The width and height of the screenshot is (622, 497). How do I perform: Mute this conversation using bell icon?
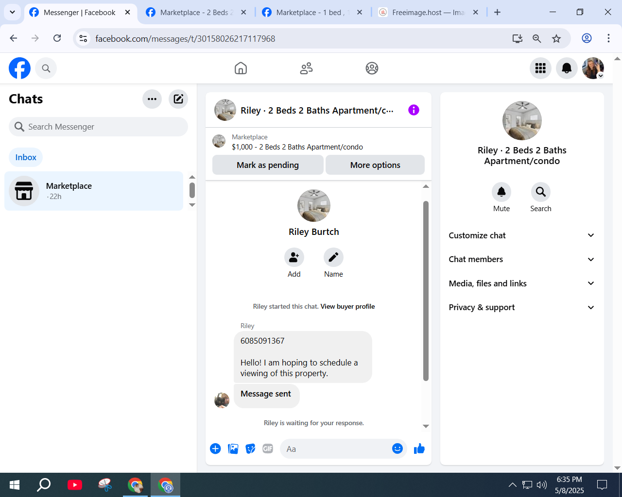click(501, 192)
